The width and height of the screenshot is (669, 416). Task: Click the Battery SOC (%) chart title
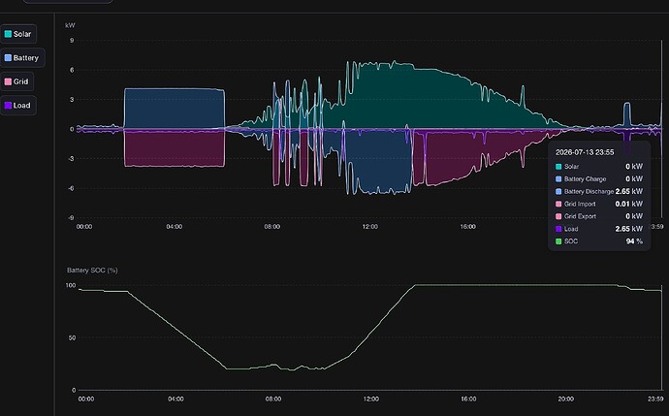92,271
